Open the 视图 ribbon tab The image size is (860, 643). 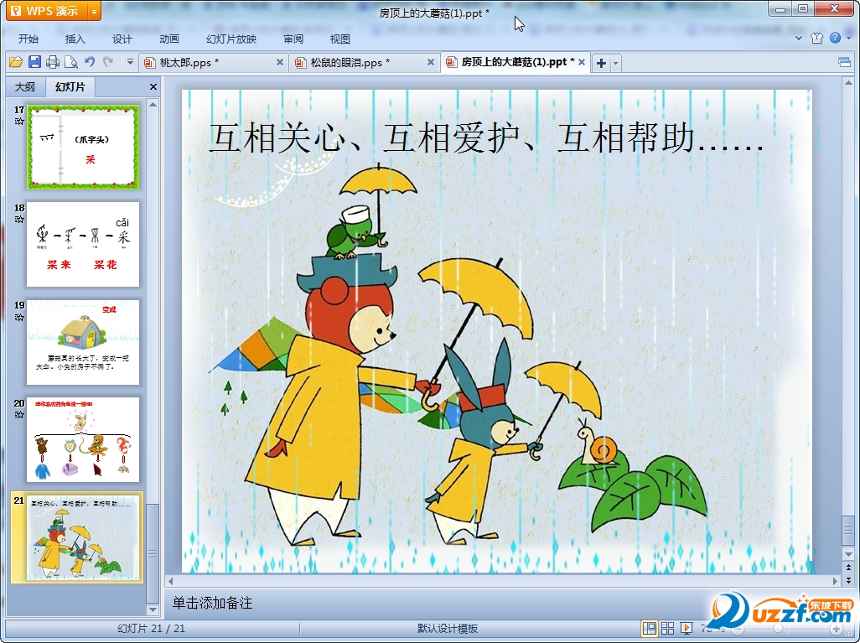point(340,39)
